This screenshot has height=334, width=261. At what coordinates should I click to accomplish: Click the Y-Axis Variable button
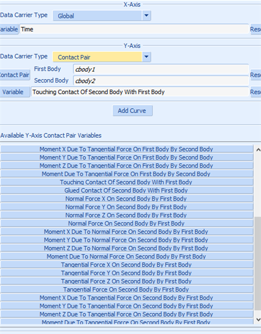(x=14, y=92)
